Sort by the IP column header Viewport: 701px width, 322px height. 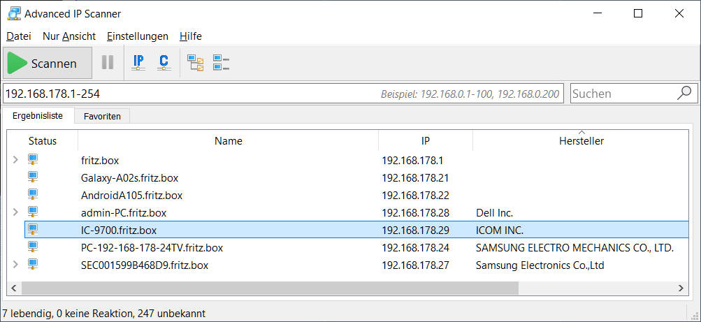tap(425, 141)
